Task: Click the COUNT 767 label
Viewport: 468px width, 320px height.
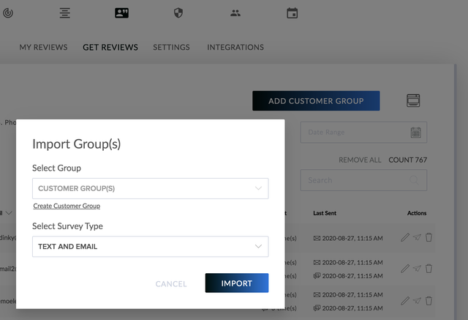Action: 408,160
